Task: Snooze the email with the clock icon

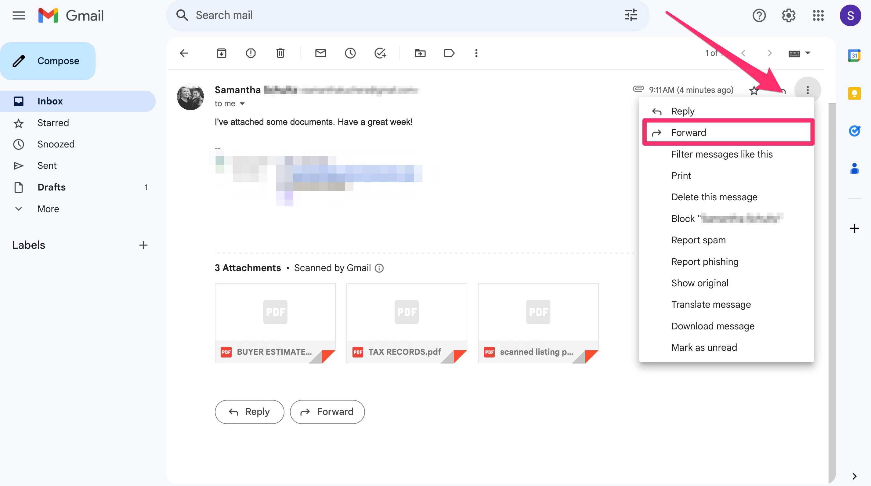Action: tap(350, 53)
